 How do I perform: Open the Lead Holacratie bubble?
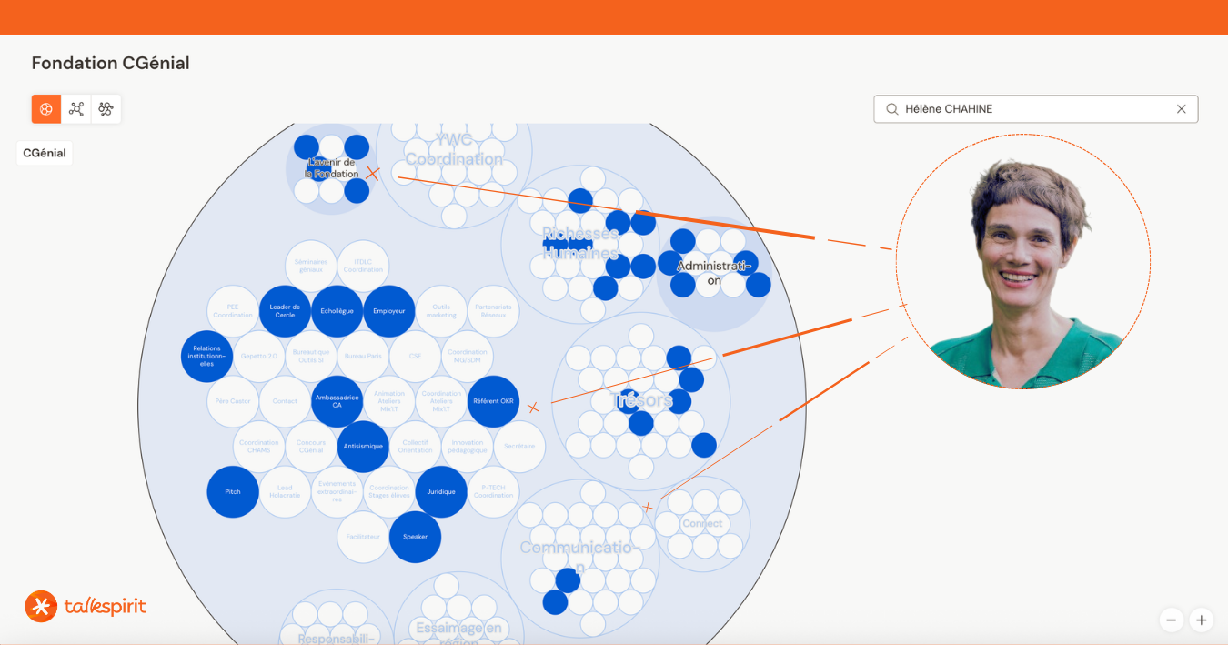285,491
